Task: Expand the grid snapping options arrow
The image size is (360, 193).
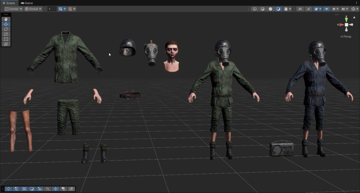Action: pos(74,9)
